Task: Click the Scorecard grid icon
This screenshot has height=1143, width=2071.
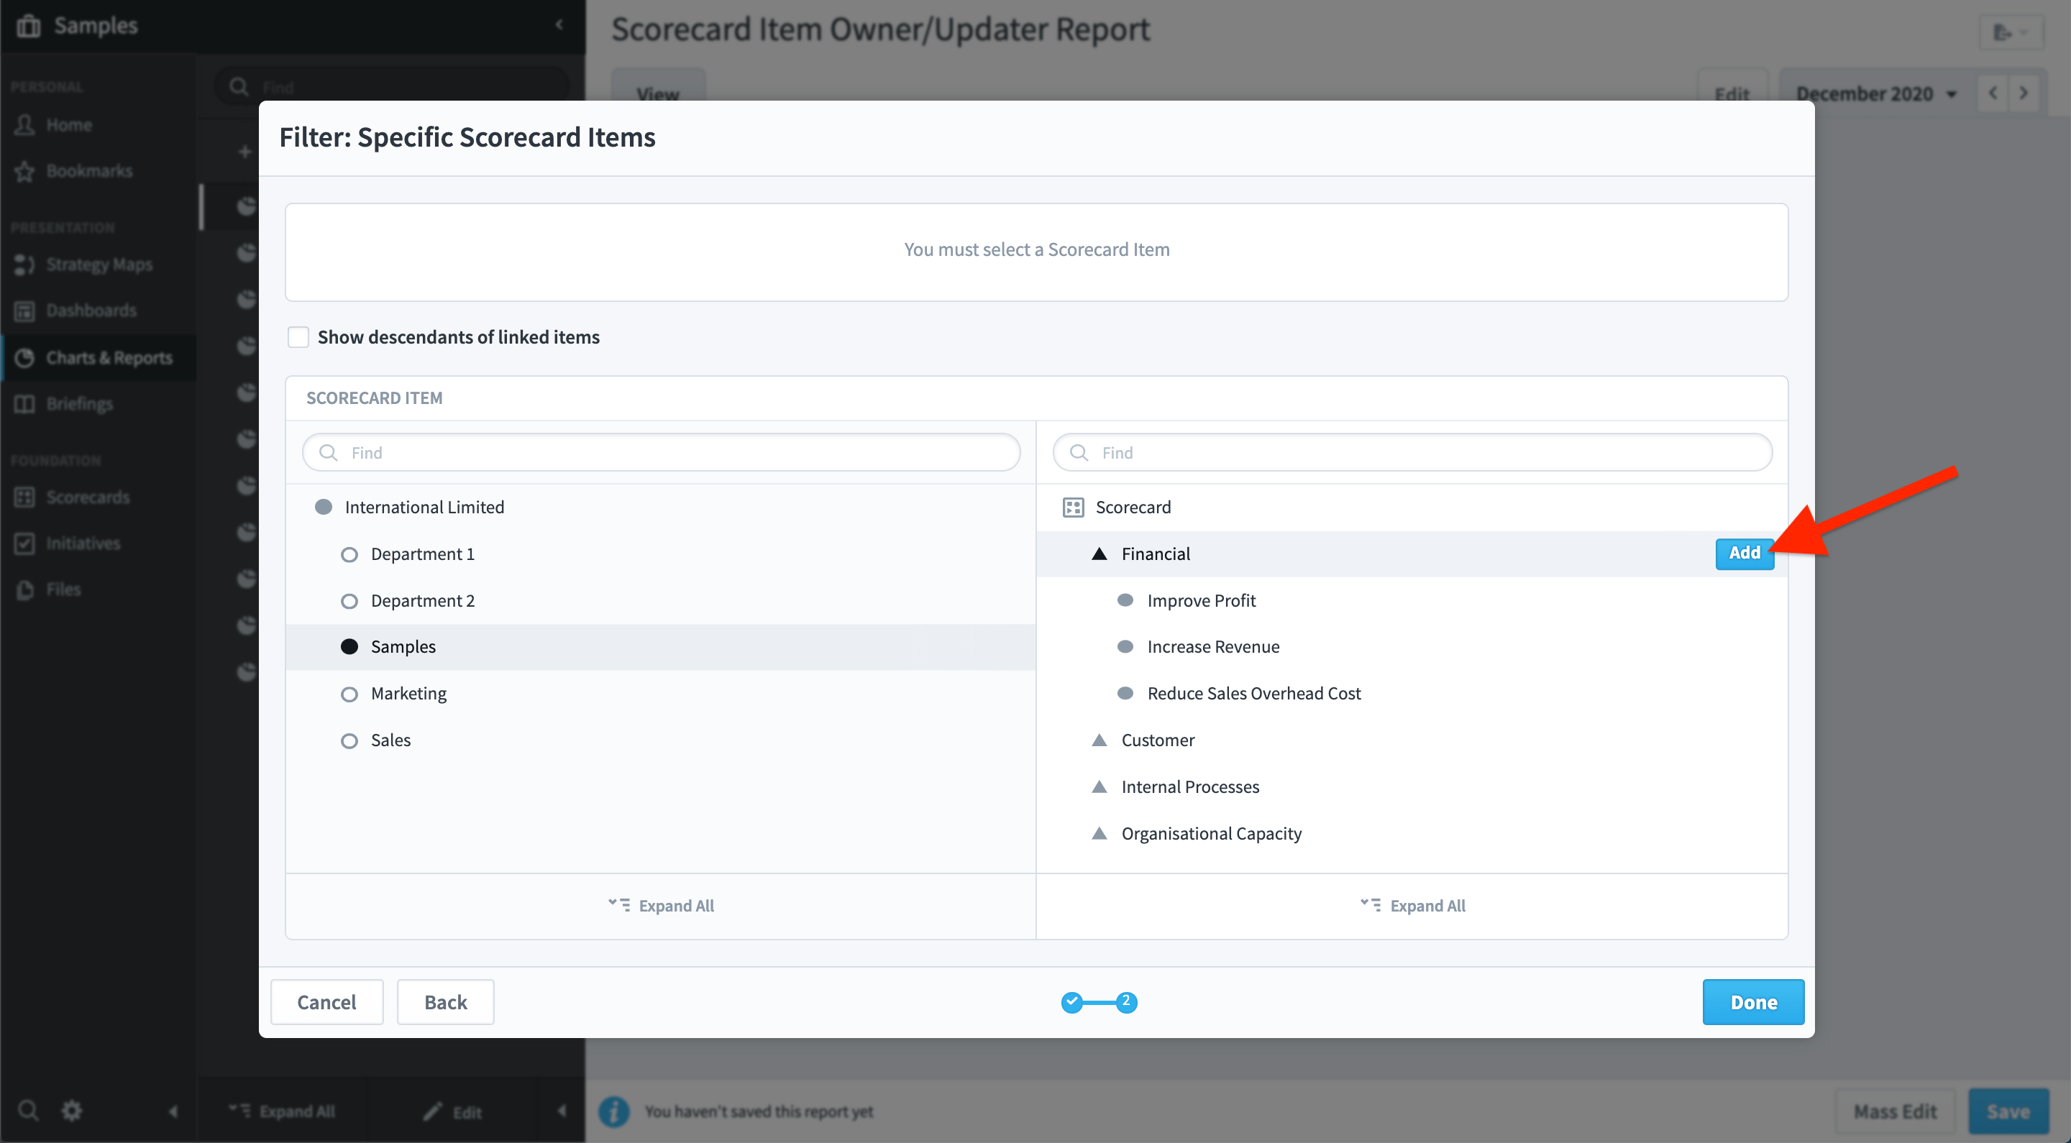Action: click(x=1072, y=508)
